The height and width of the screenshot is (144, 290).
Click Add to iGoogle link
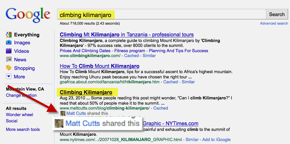coord(216,139)
